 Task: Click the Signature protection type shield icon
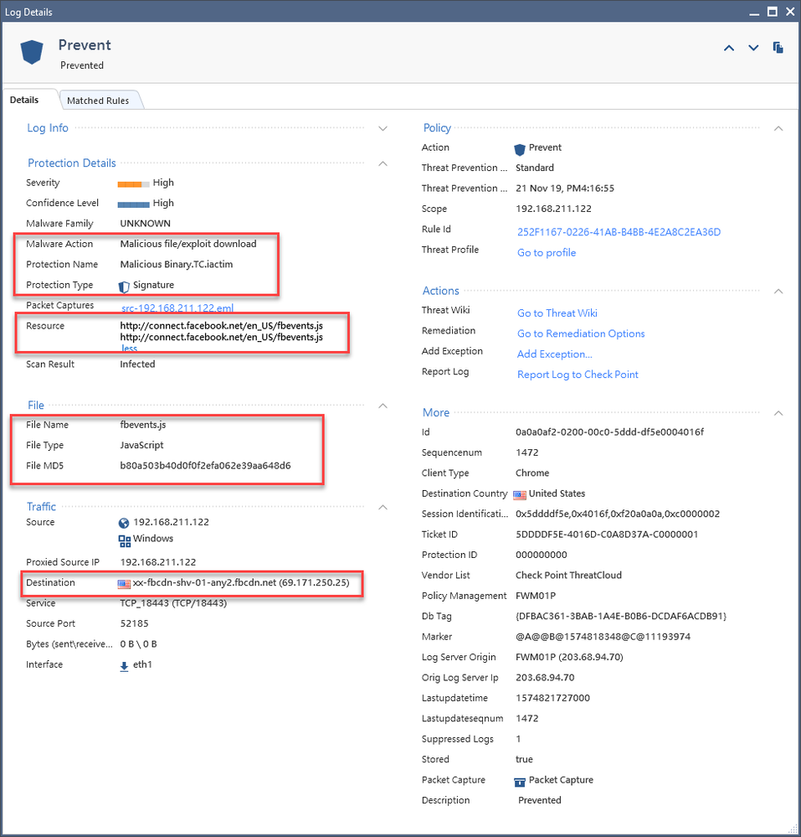pyautogui.click(x=125, y=286)
